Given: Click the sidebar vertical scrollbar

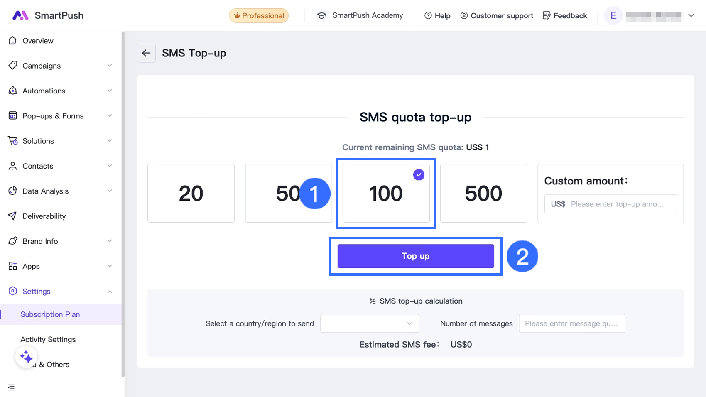Looking at the screenshot, I should click(x=123, y=203).
